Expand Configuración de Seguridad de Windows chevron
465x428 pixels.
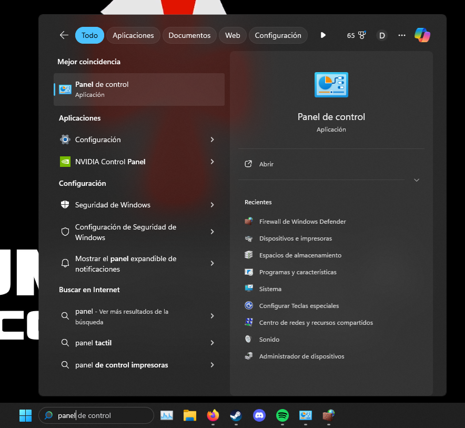pyautogui.click(x=212, y=232)
